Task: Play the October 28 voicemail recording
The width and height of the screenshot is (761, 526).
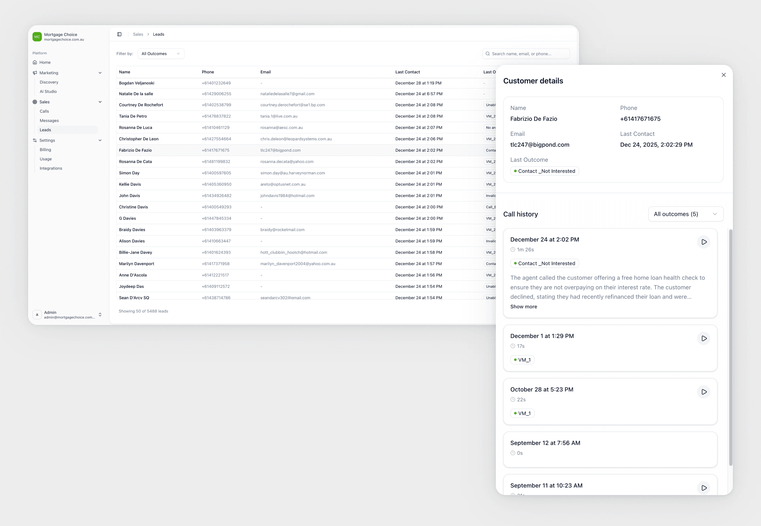Action: tap(704, 392)
